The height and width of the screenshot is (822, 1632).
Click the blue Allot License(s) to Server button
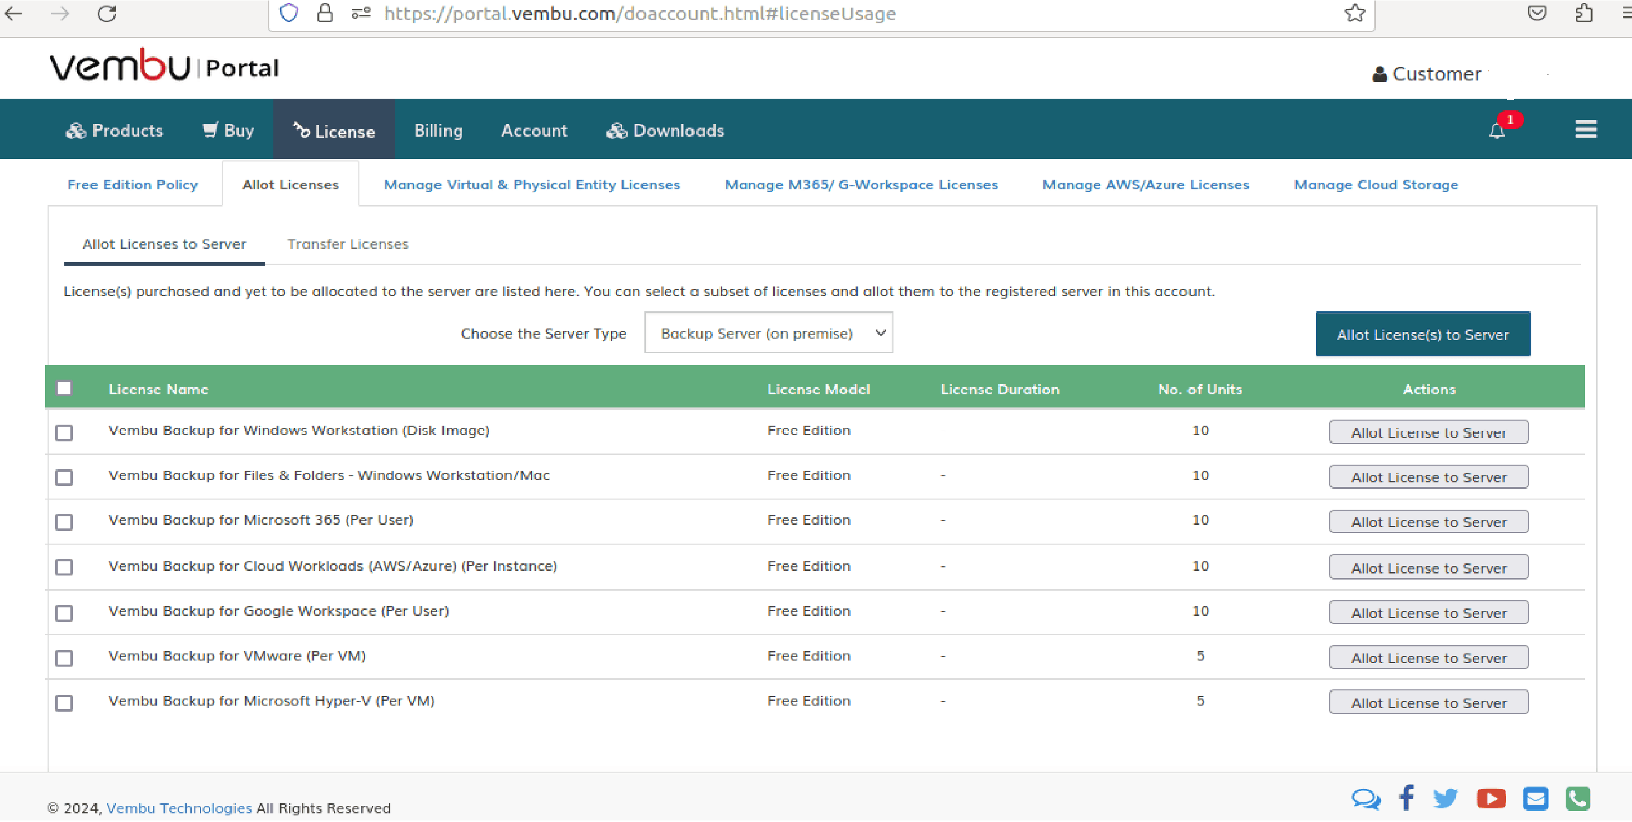click(x=1423, y=334)
